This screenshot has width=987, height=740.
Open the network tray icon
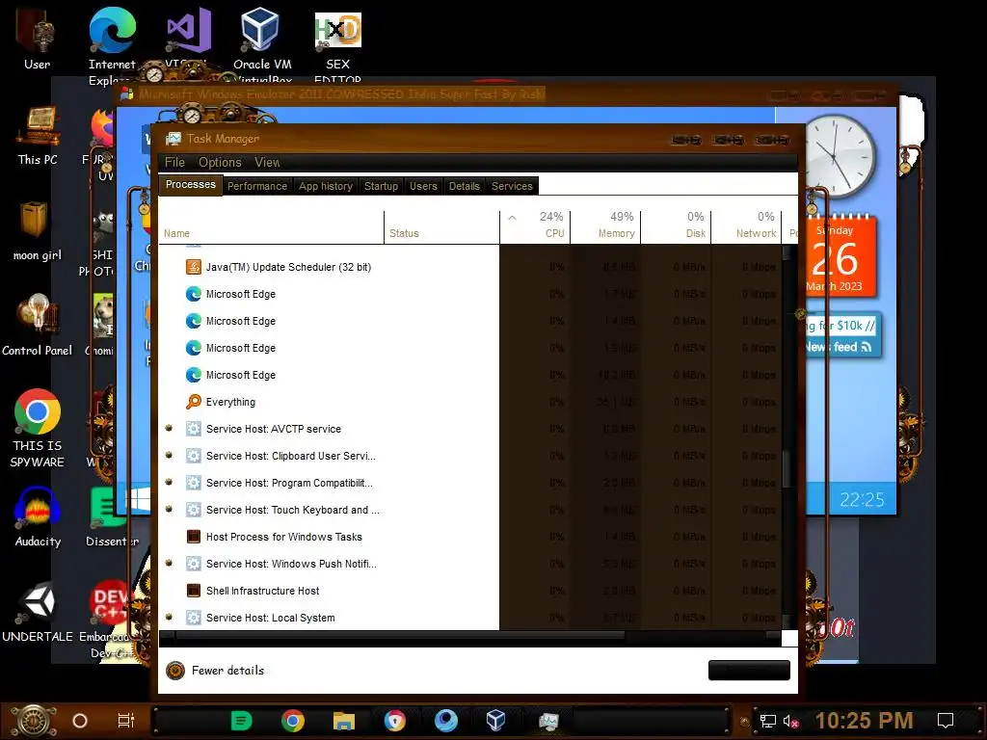[768, 721]
